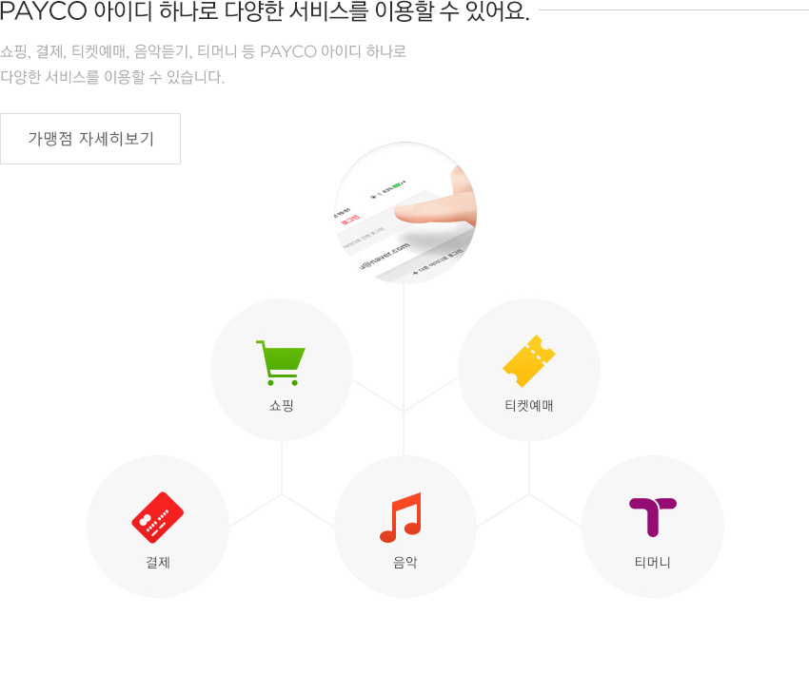Click the PAYCO 아이디 headline text
This screenshot has width=809, height=693.
point(265,11)
